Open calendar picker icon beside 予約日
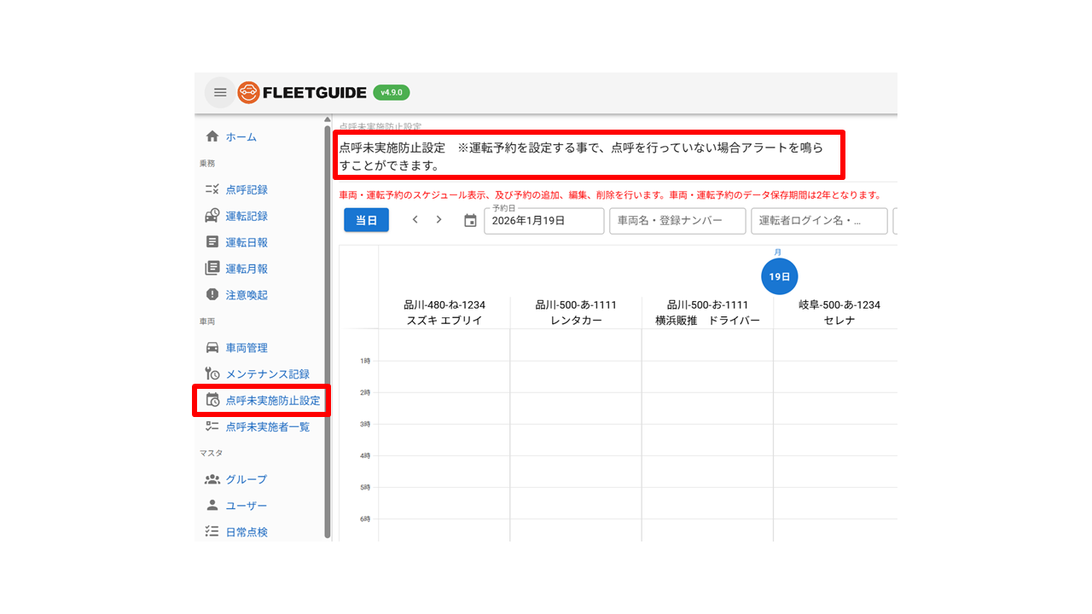 470,221
